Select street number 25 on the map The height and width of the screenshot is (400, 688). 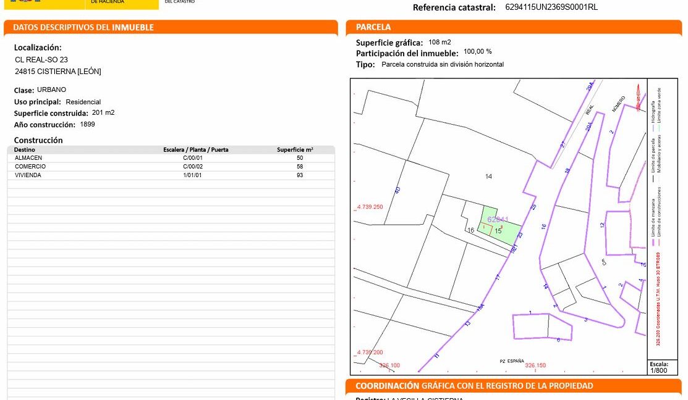click(x=534, y=207)
